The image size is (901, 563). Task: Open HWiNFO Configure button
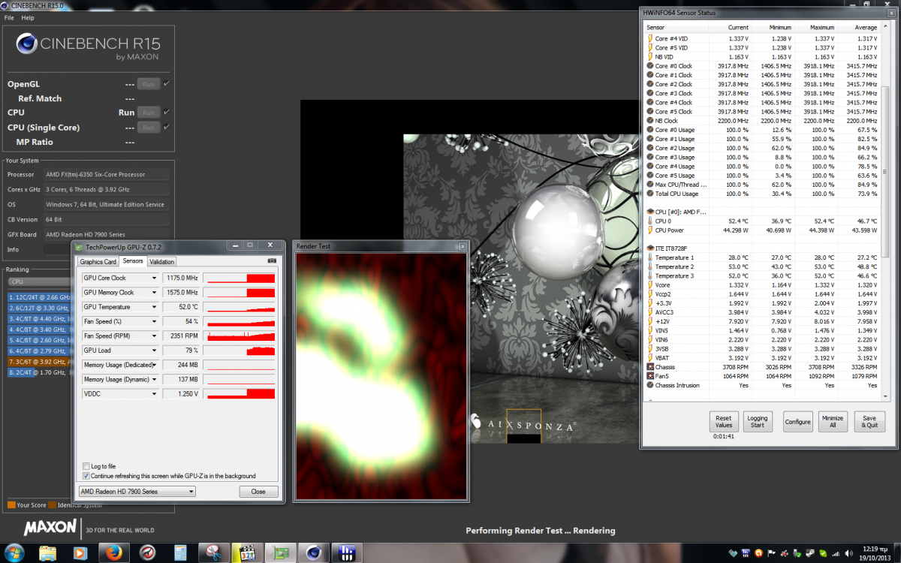797,421
